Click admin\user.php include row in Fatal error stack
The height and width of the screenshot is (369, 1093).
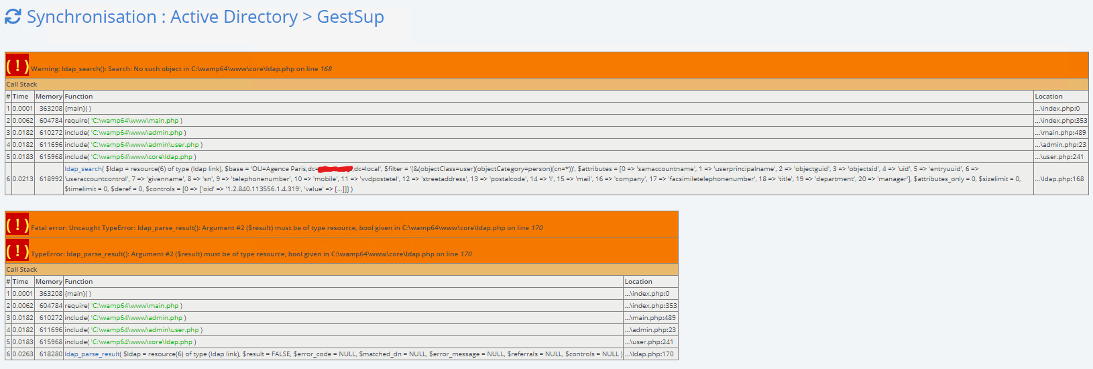click(x=341, y=330)
